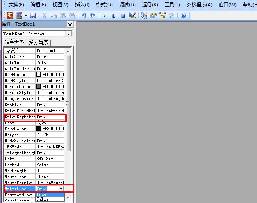Image resolution: width=257 pixels, height=203 pixels.
Task: Click the ForeColor black color swatch
Action: (39, 129)
